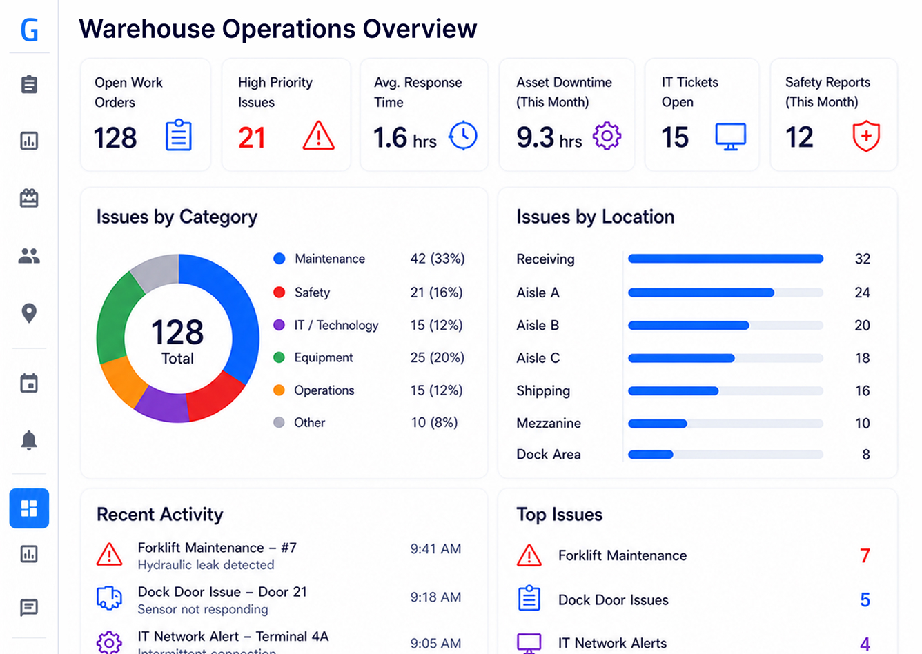Open the people team sidebar icon

(29, 256)
